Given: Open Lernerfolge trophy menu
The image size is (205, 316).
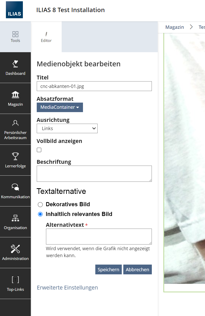Looking at the screenshot, I should tap(15, 160).
